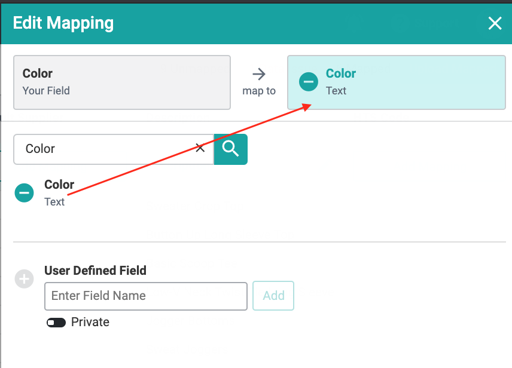Image resolution: width=512 pixels, height=368 pixels.
Task: Click minus icon beside Color in results list
Action: (25, 192)
